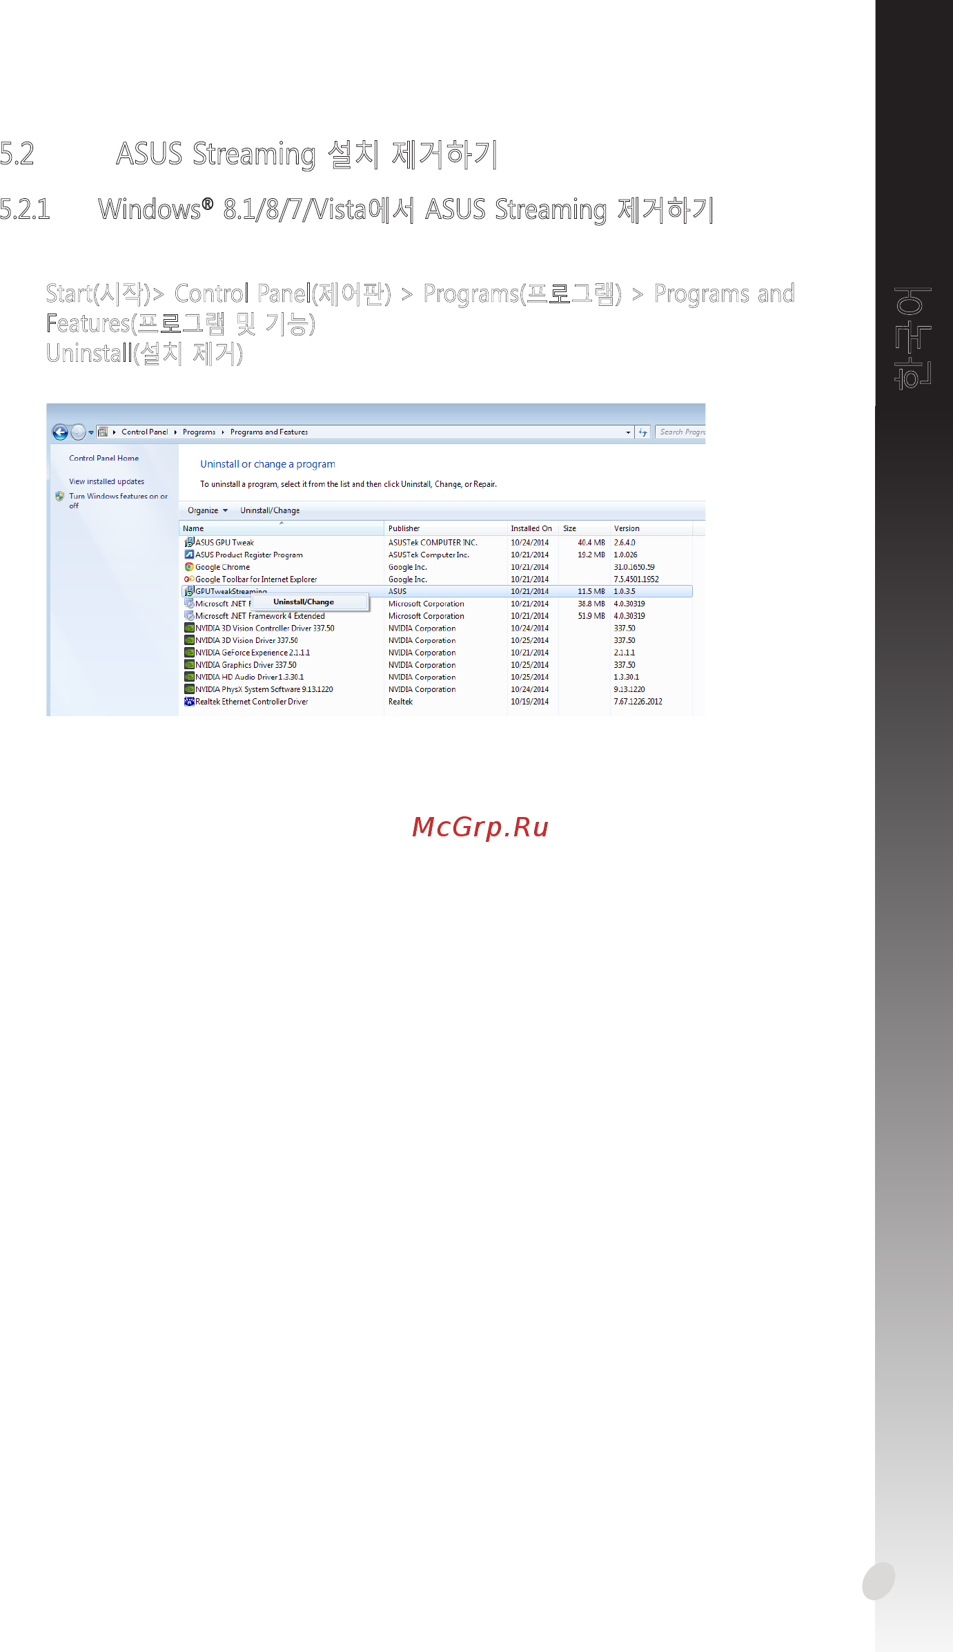This screenshot has width=953, height=1652.
Task: Click the shield icon beside Windows features
Action: [60, 496]
